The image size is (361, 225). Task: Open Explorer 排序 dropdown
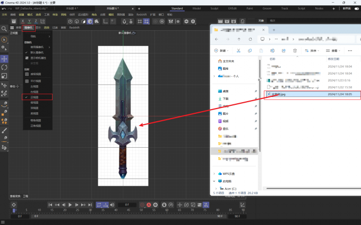click(x=312, y=50)
